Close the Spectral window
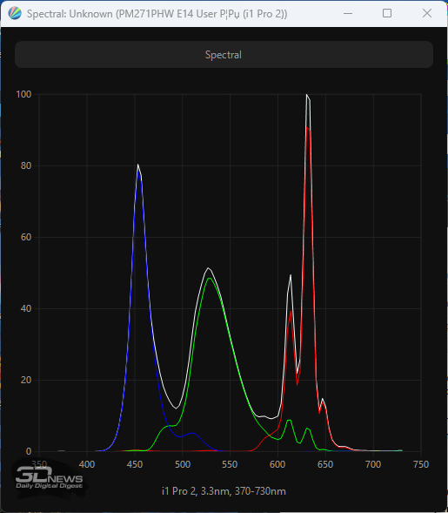The width and height of the screenshot is (448, 513). pyautogui.click(x=427, y=13)
